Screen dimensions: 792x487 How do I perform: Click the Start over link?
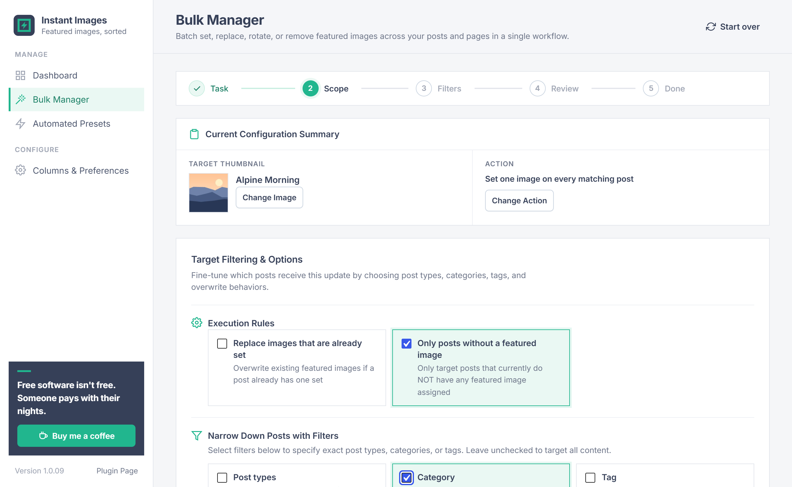(733, 27)
